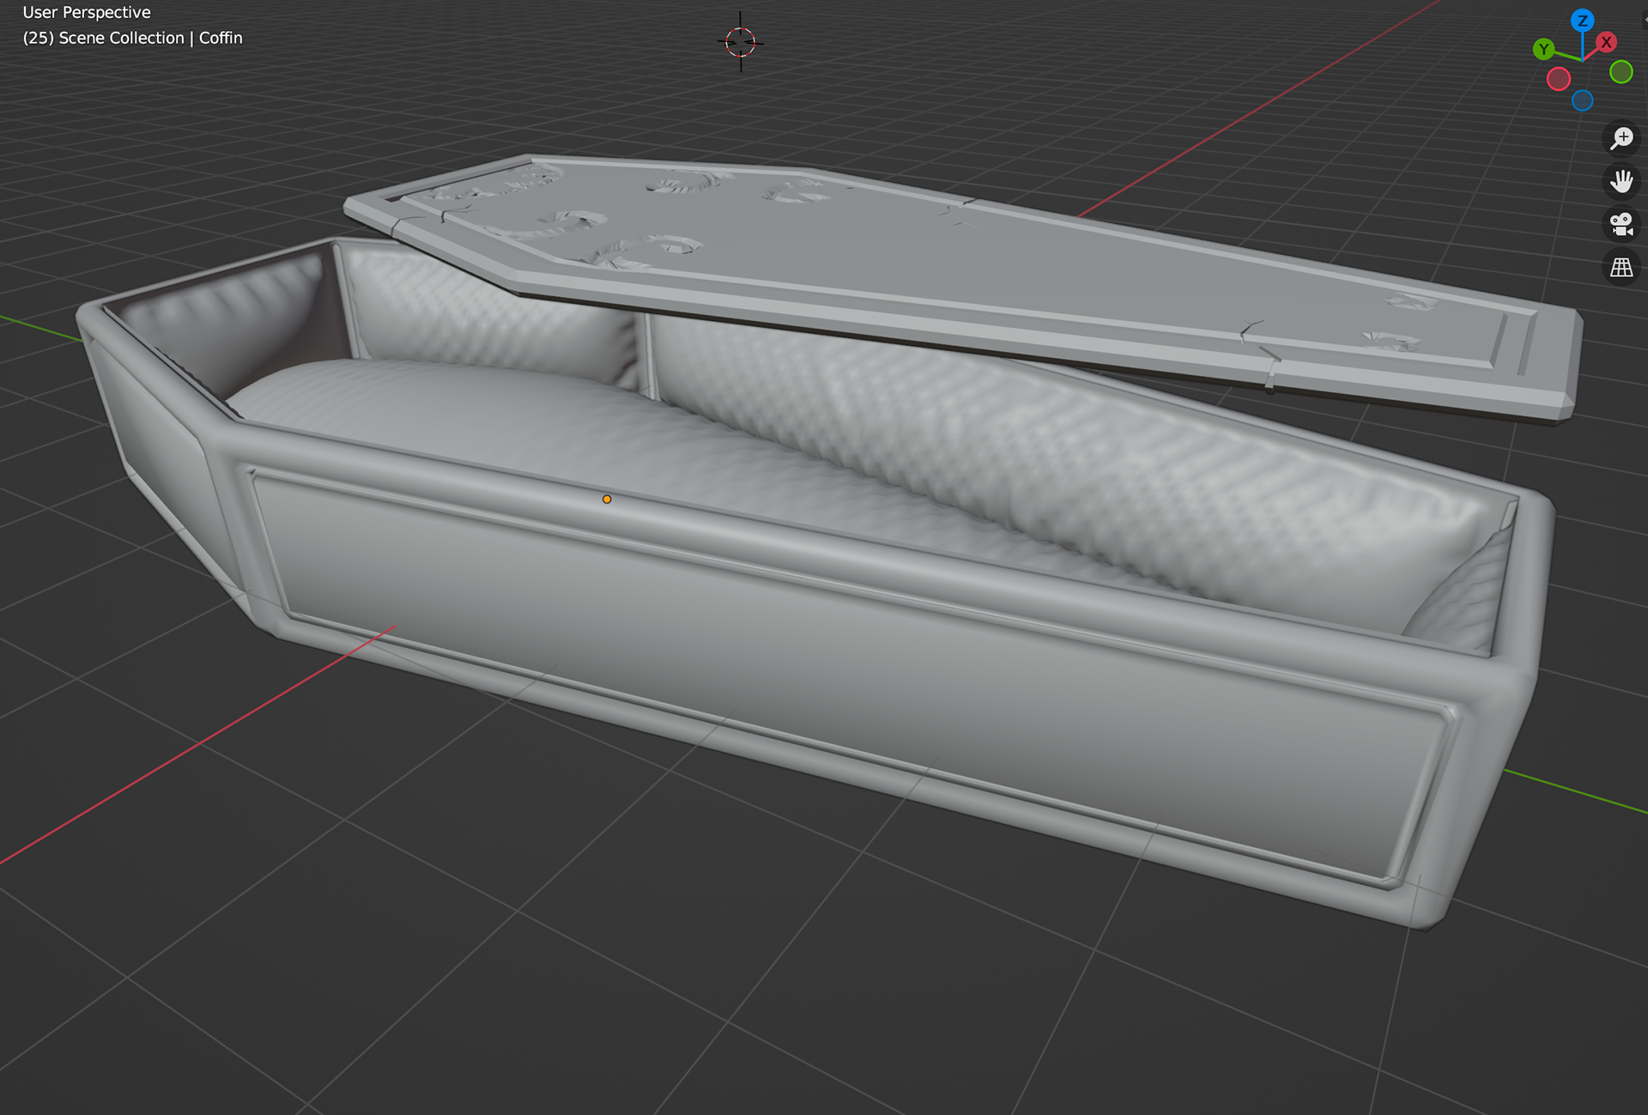Switch perspective/orthographic with the grid icon
Viewport: 1648px width, 1115px height.
tap(1621, 267)
